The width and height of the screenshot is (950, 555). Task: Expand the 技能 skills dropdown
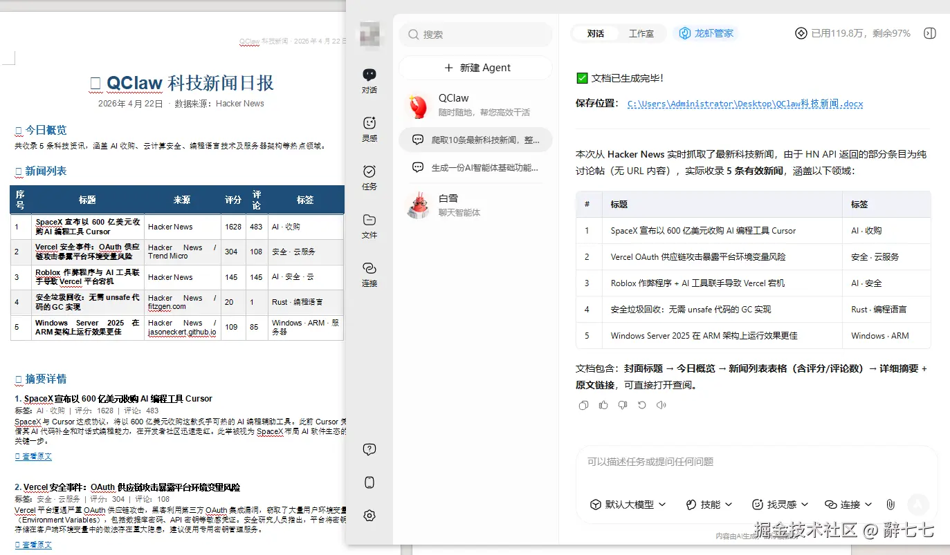(x=709, y=505)
